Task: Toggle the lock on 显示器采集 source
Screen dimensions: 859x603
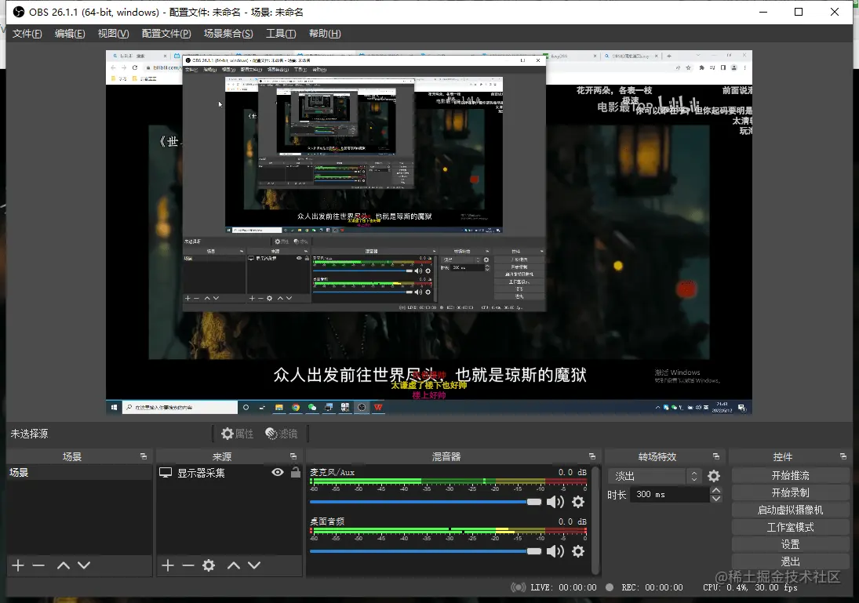Action: [x=295, y=472]
